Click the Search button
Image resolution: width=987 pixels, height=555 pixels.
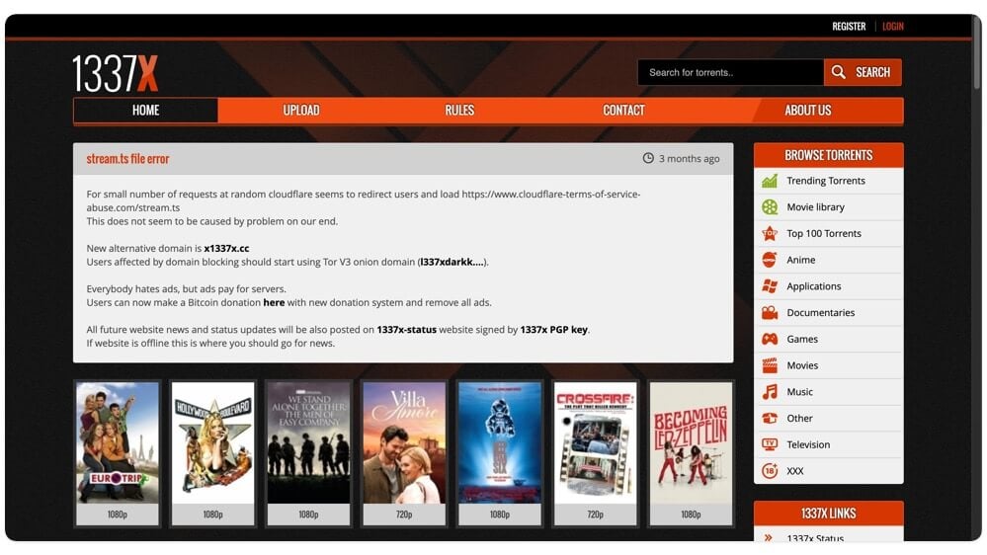click(863, 72)
